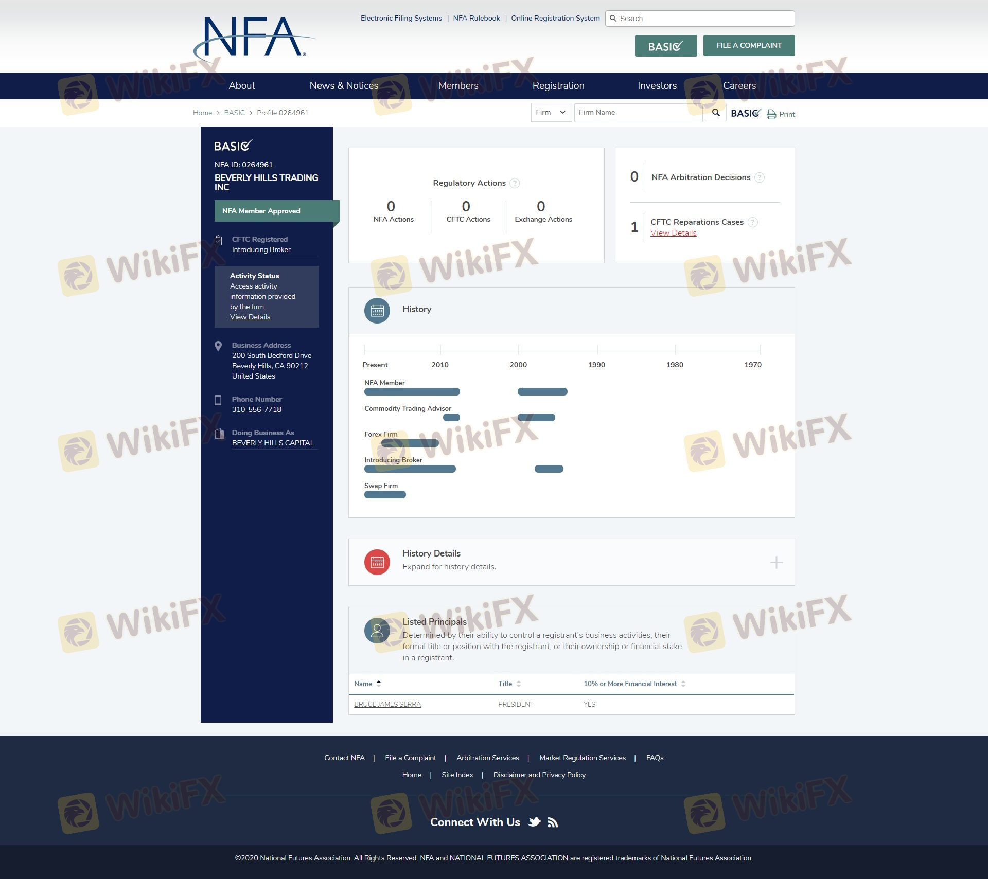Open BRUCE JAMES SERRA principal link
988x879 pixels.
pyautogui.click(x=387, y=704)
